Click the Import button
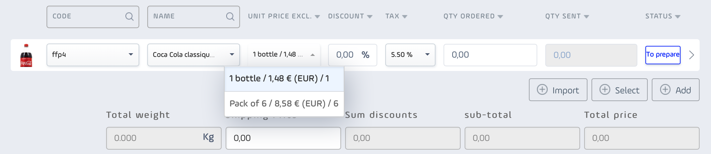Image resolution: width=711 pixels, height=154 pixels. [558, 90]
